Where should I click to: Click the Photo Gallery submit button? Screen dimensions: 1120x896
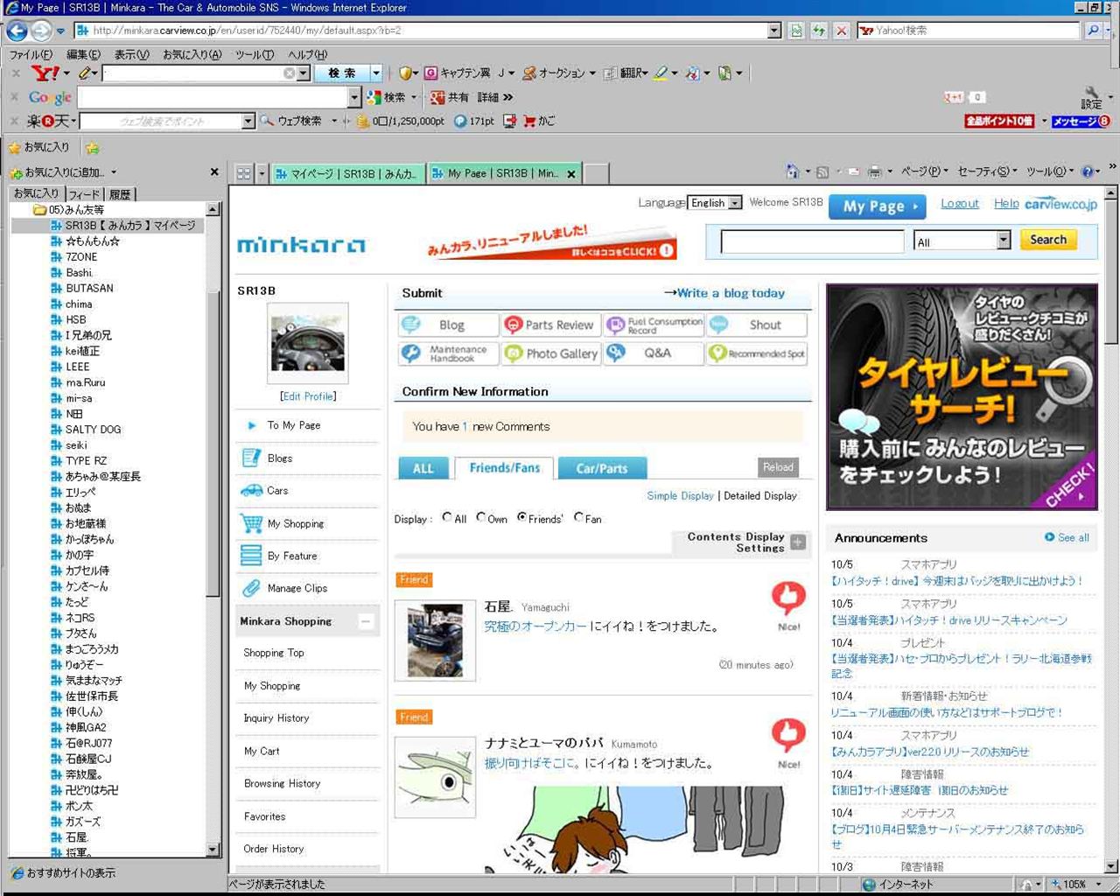pyautogui.click(x=550, y=353)
